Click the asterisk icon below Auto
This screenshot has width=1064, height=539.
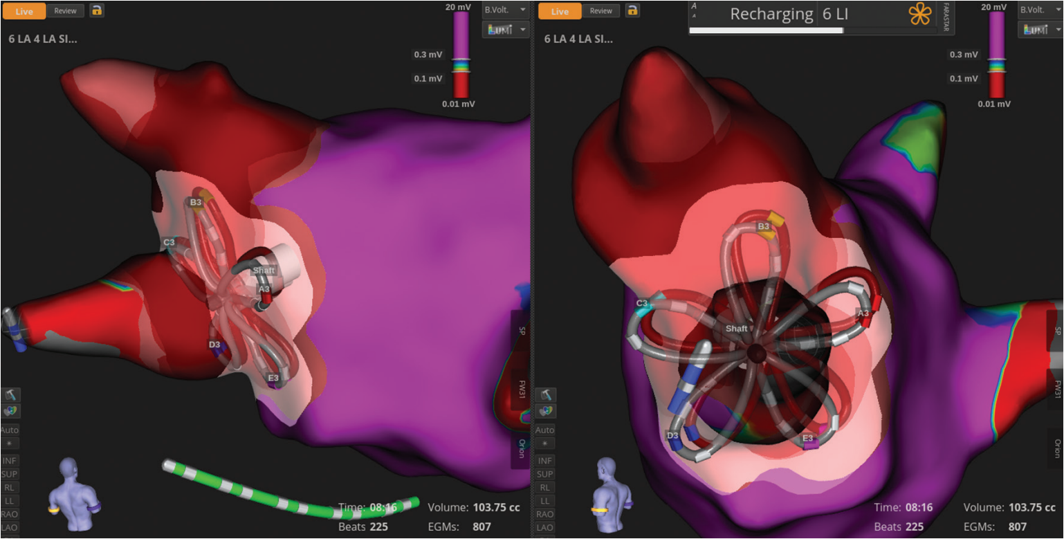click(10, 443)
